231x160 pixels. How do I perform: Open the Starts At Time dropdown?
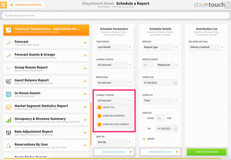click(160, 101)
